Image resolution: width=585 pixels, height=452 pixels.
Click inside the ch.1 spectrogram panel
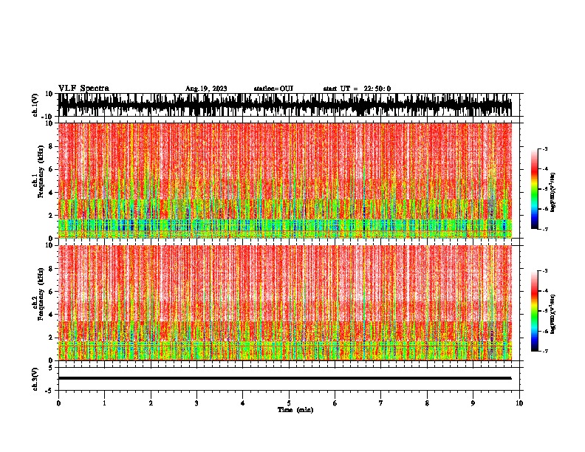point(285,180)
